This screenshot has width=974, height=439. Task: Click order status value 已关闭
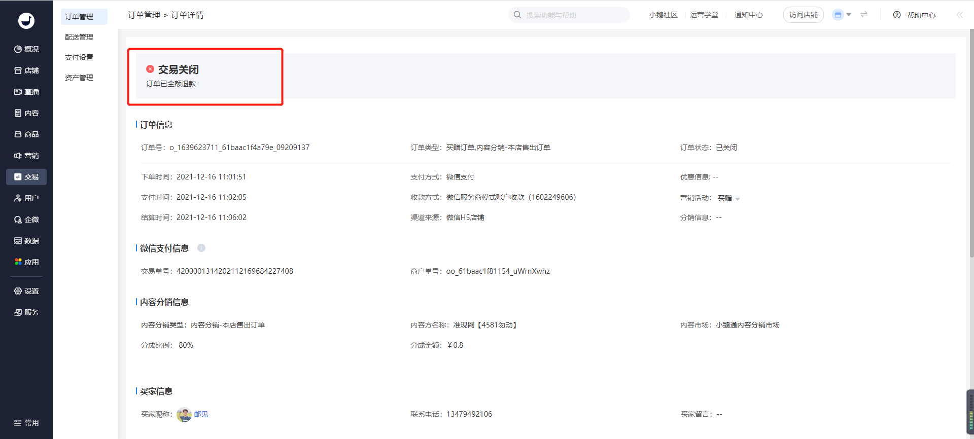pyautogui.click(x=726, y=148)
